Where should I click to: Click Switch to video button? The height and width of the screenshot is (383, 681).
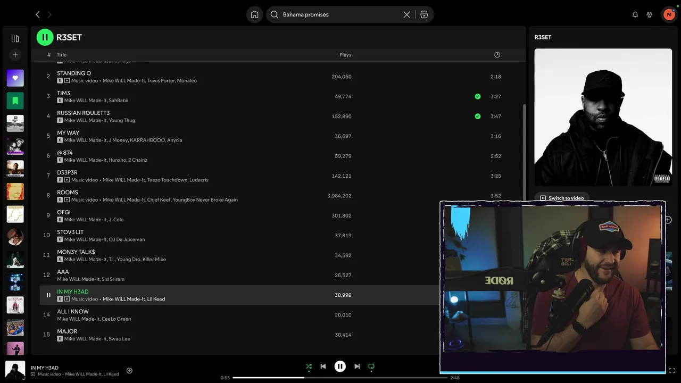pos(562,198)
